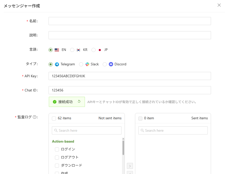Image resolution: width=225 pixels, height=174 pixels.
Task: Click the 名前 text input field
Action: click(130, 21)
